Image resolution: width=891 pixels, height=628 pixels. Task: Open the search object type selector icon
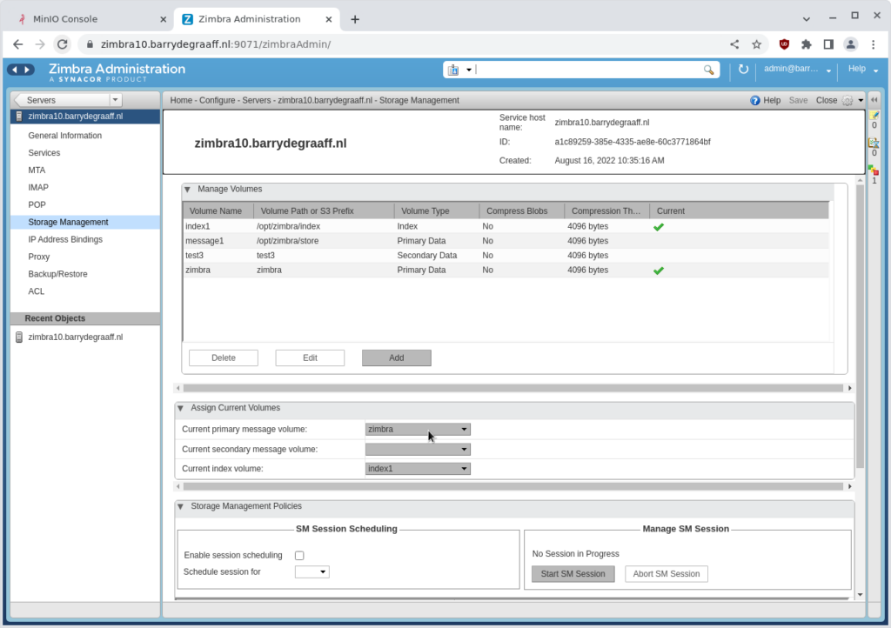pyautogui.click(x=452, y=70)
